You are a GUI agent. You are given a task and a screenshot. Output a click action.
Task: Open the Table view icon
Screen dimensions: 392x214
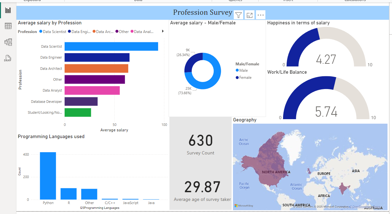8,26
